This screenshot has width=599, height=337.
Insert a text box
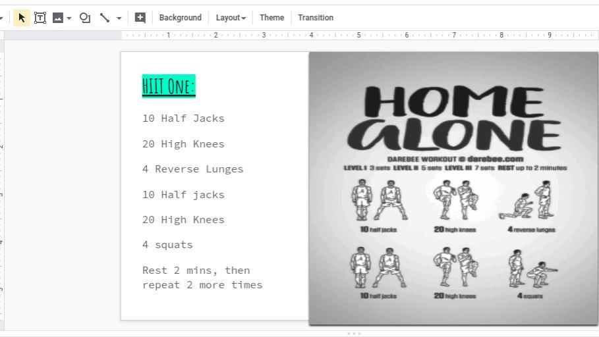click(40, 18)
